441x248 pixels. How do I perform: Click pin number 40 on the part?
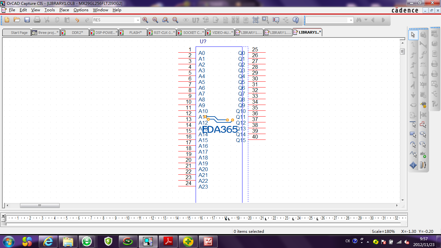click(255, 137)
